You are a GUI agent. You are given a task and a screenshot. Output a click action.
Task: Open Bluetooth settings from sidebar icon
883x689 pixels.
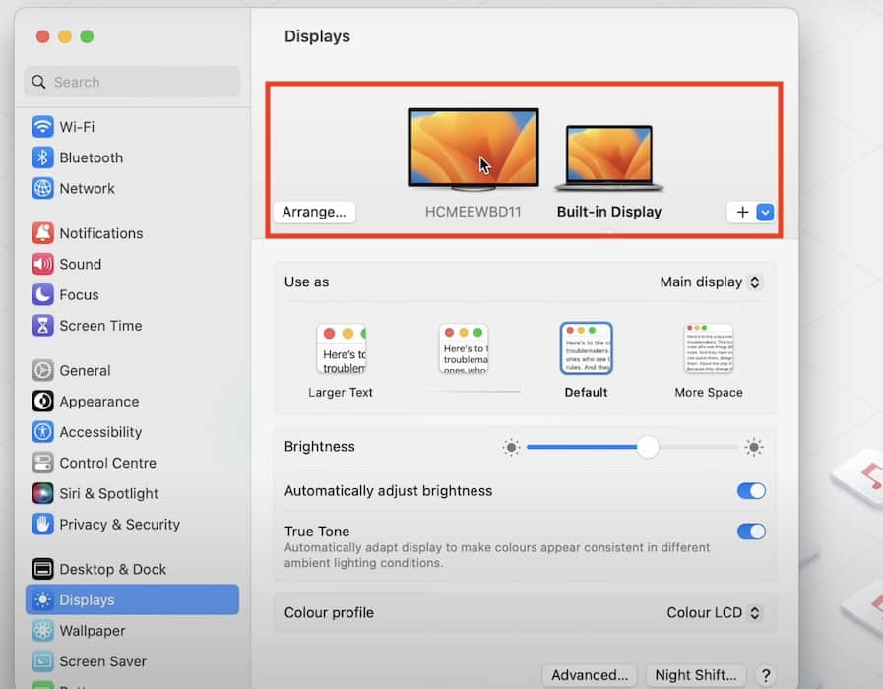42,157
